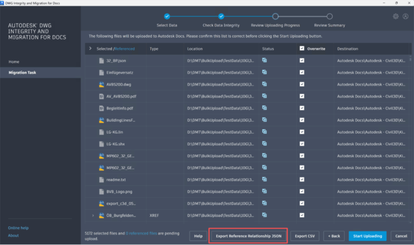Click the status icon for Einfügeversatz row
The image size is (414, 245).
click(264, 72)
